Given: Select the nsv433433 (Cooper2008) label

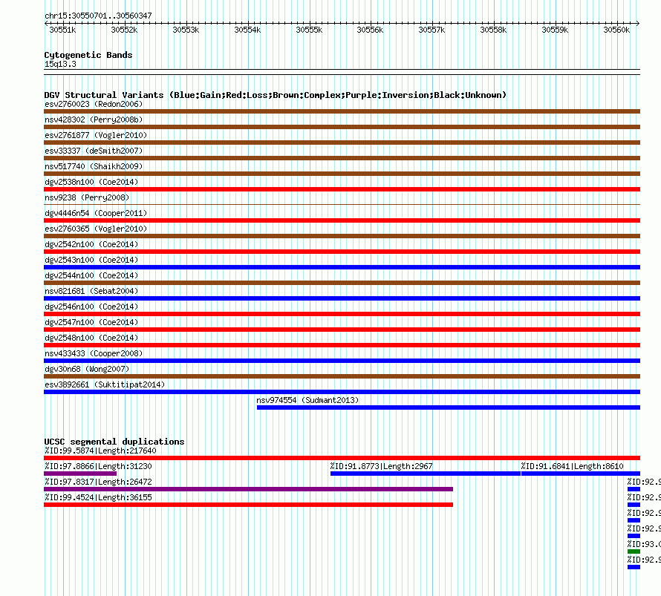Looking at the screenshot, I should pyautogui.click(x=94, y=353).
